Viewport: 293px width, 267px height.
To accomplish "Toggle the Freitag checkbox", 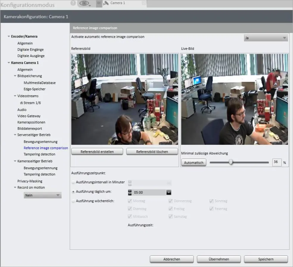I will click(x=170, y=209).
